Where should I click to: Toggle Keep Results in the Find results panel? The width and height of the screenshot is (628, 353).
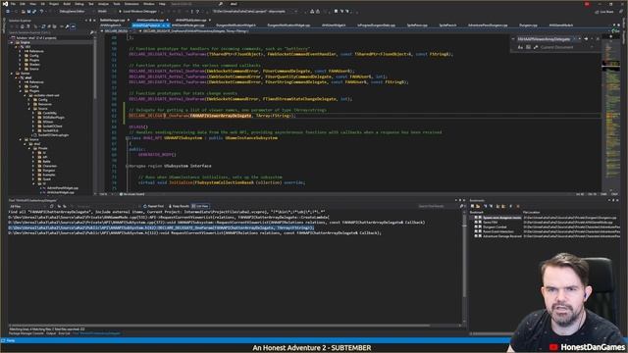[x=179, y=207]
